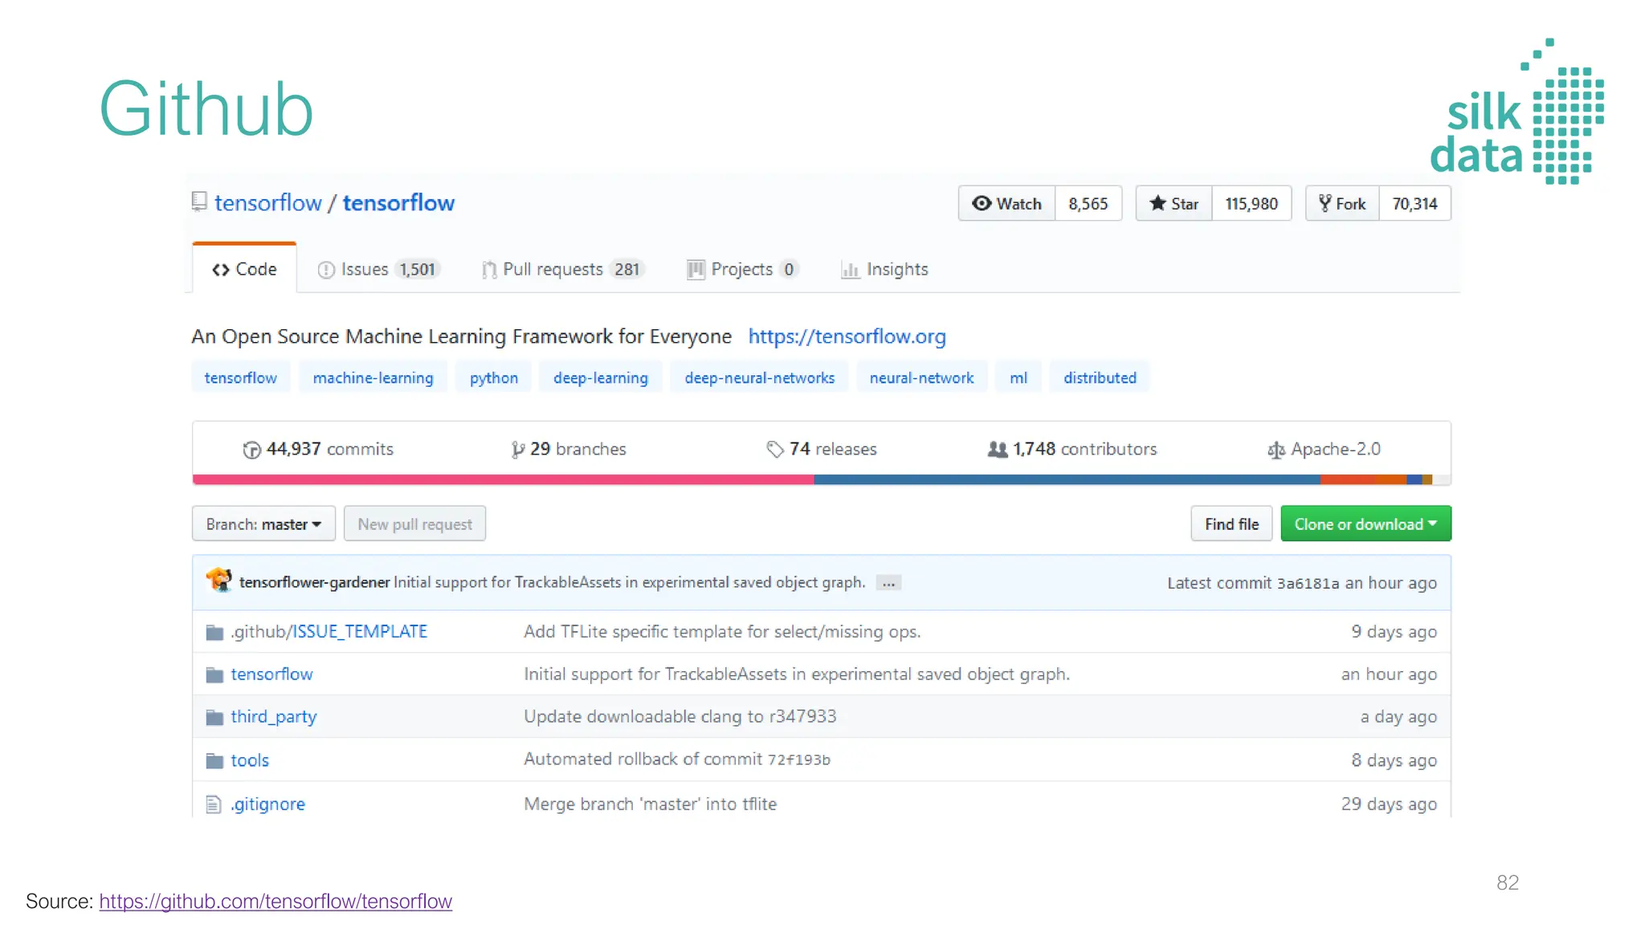Click the Insights bar graph icon

[x=850, y=270]
